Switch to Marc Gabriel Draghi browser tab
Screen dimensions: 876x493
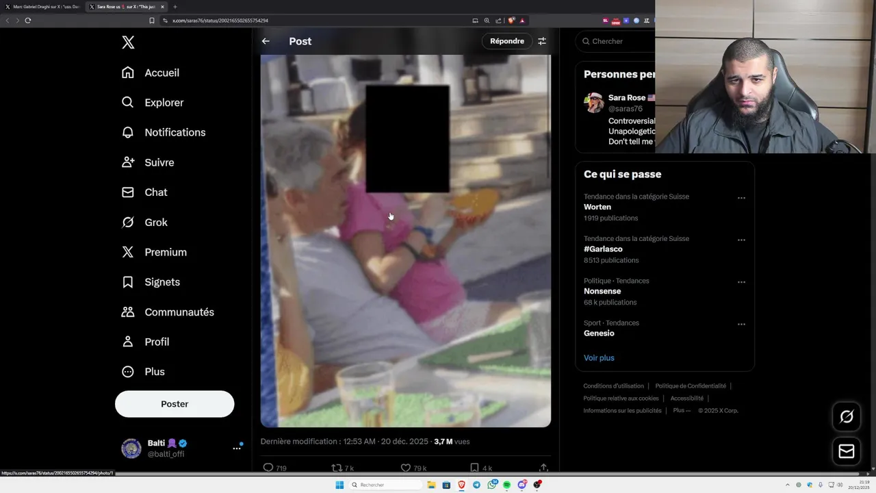(43, 6)
